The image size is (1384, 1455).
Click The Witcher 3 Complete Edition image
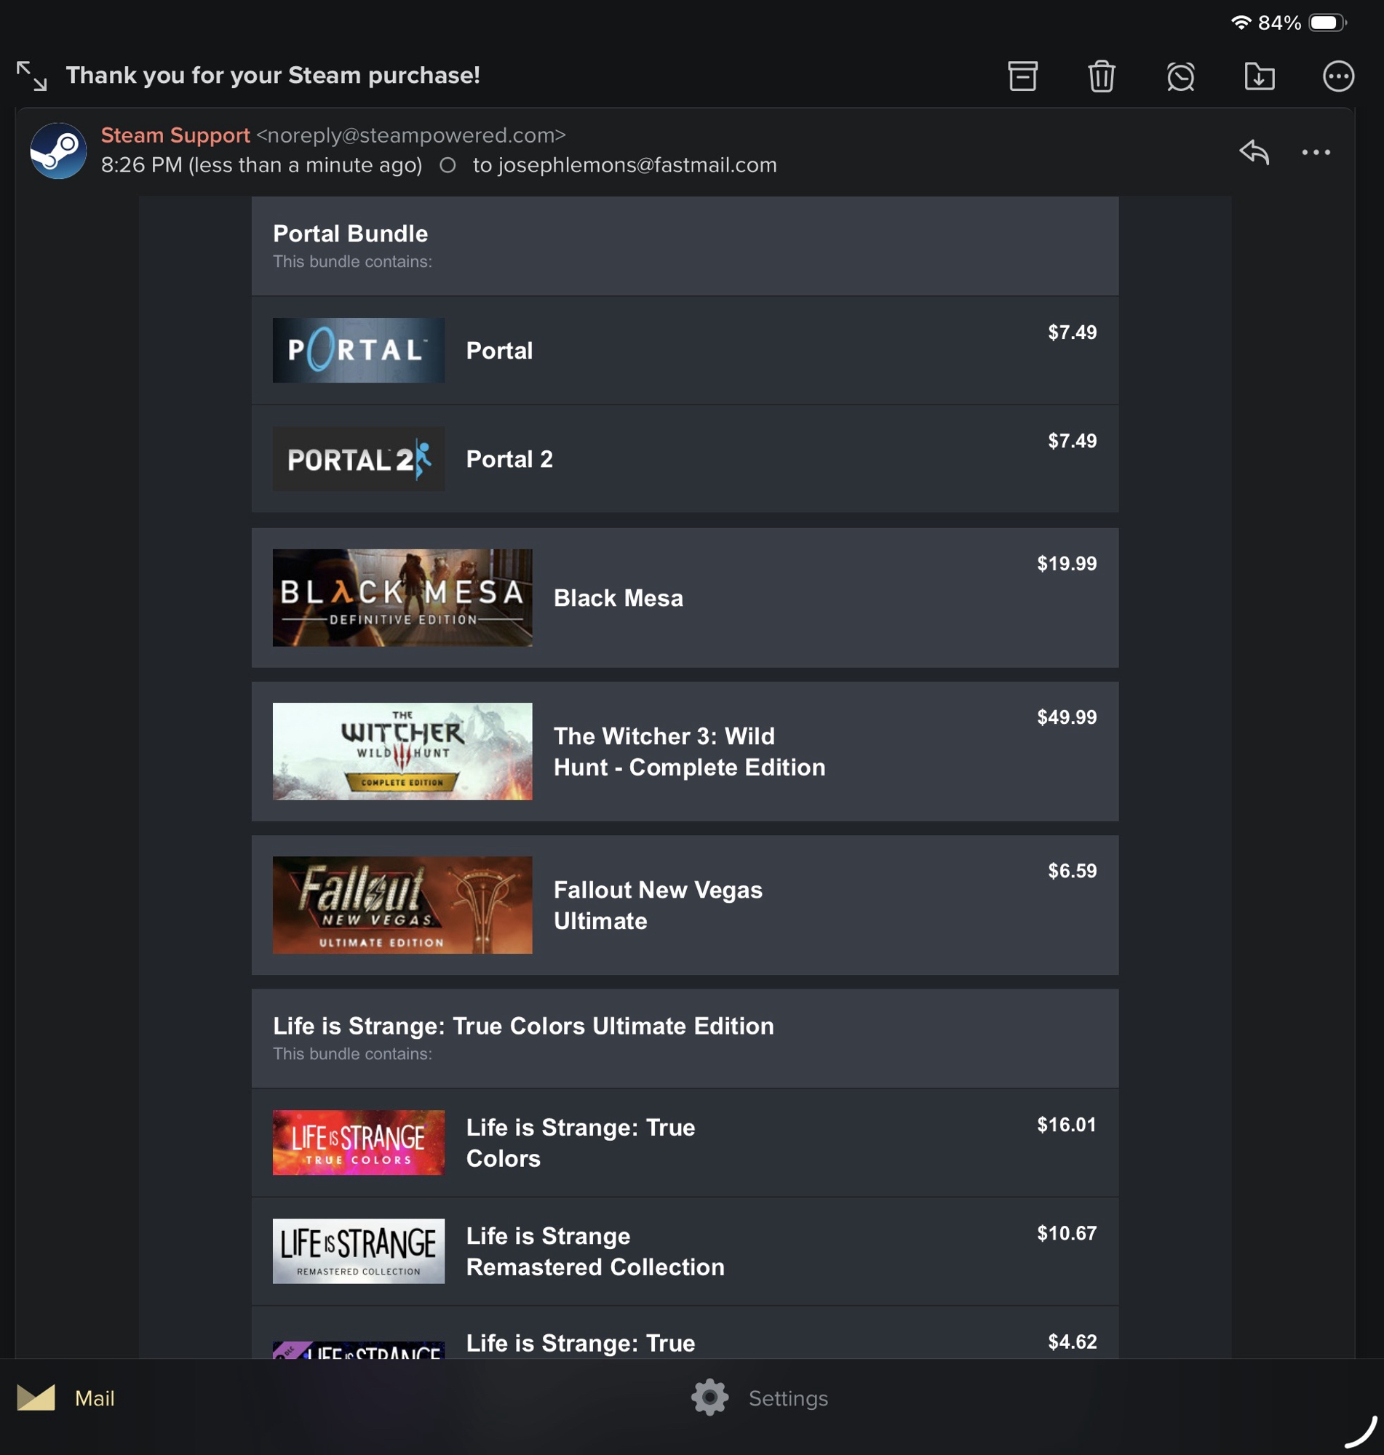[x=402, y=751]
